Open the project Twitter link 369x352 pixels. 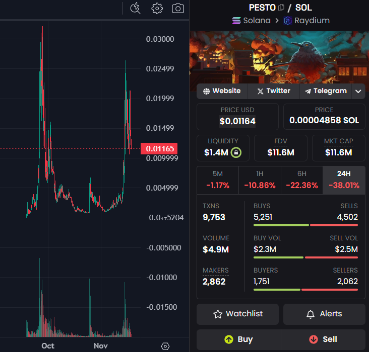click(x=274, y=91)
